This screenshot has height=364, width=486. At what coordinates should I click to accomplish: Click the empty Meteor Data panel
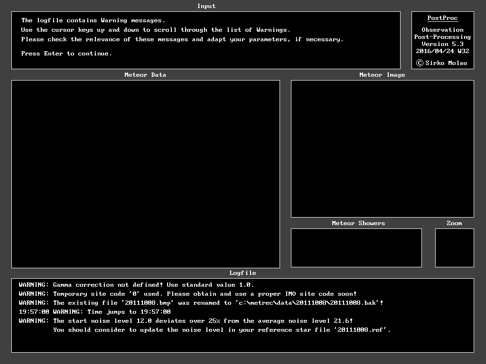tap(146, 174)
